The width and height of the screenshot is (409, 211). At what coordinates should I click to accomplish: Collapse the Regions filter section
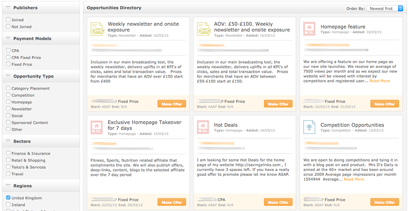8,186
